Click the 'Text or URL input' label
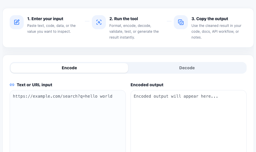Viewport: 256px width, 152px height. coord(35,85)
